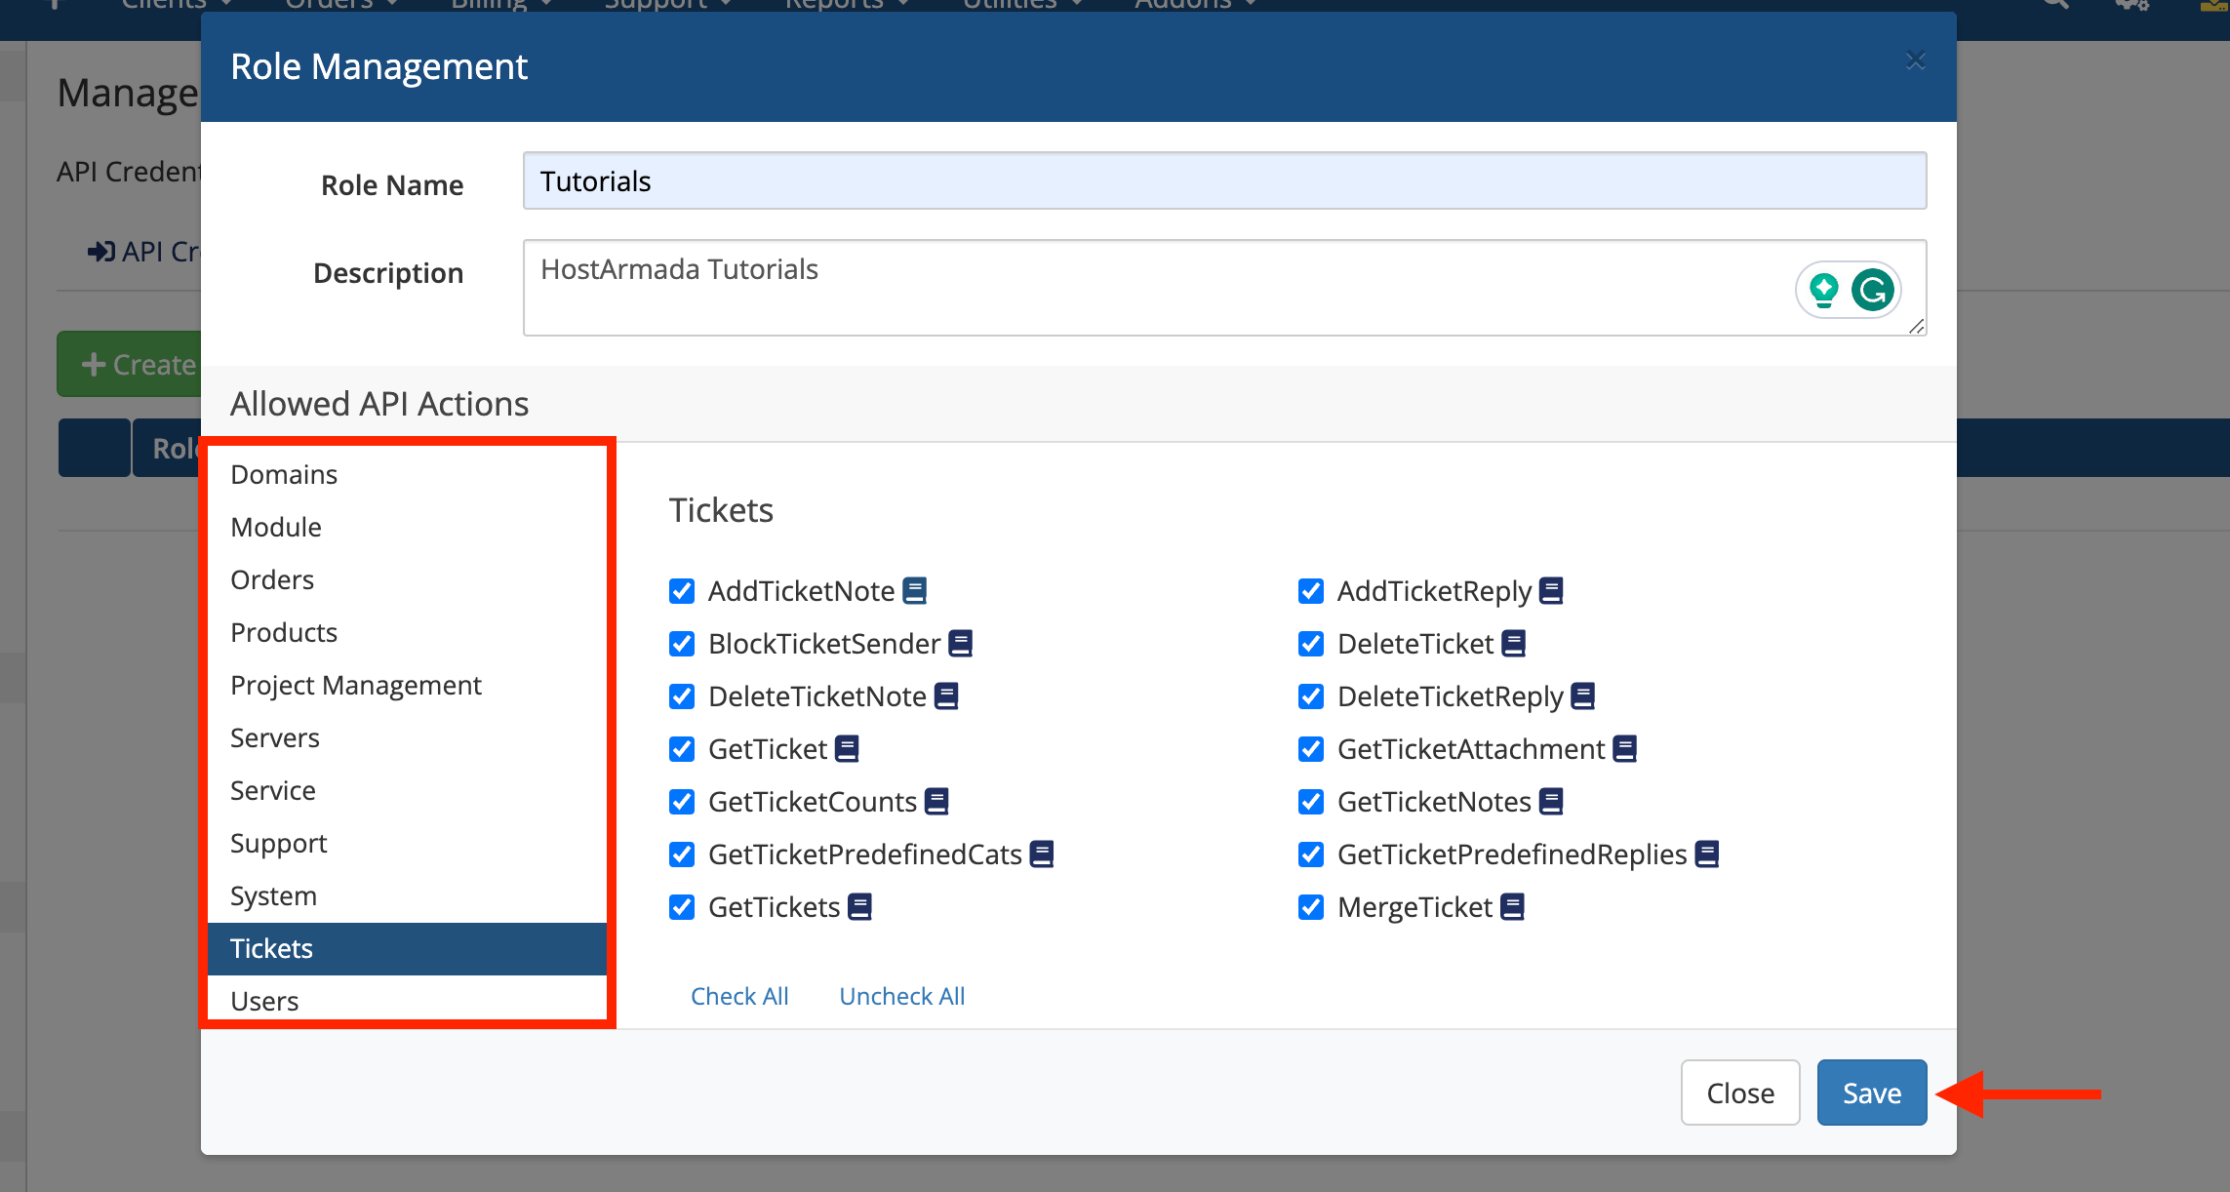Open GetTicketAttachment documentation book icon

coord(1624,749)
